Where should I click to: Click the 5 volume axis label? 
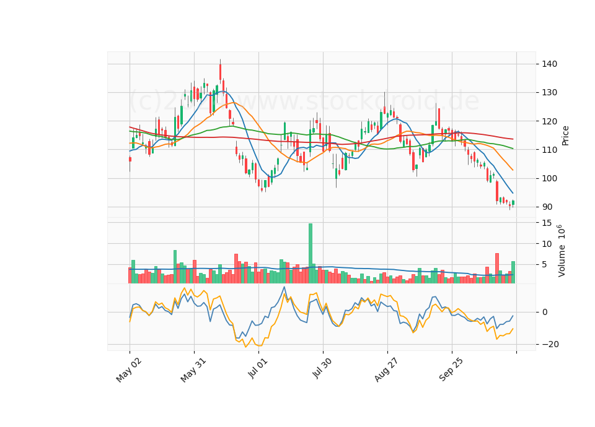coord(545,264)
